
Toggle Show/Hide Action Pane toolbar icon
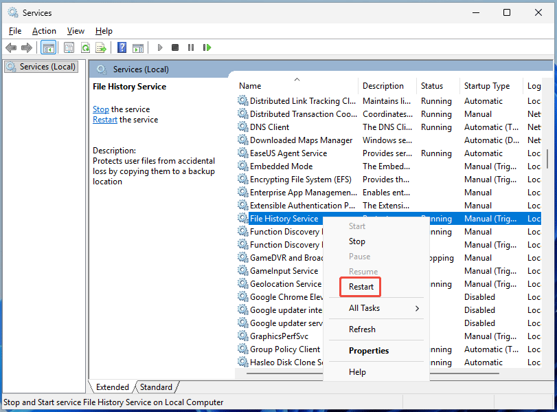pos(138,47)
